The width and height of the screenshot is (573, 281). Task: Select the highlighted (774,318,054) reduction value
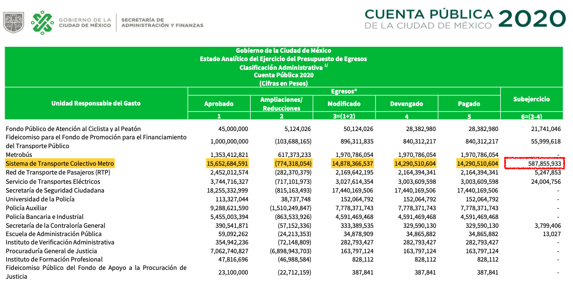290,163
